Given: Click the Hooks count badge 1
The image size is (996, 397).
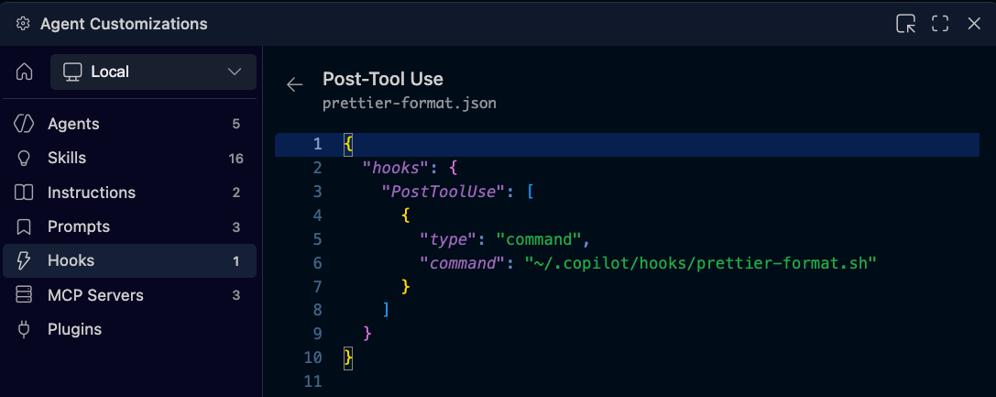Looking at the screenshot, I should 236,261.
